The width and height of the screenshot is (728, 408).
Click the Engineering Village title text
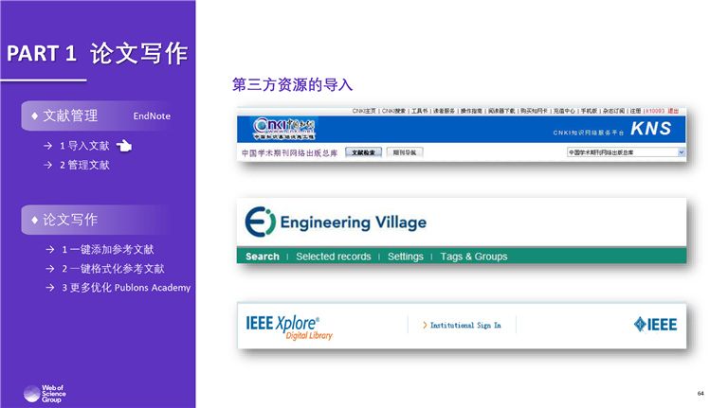click(x=354, y=222)
